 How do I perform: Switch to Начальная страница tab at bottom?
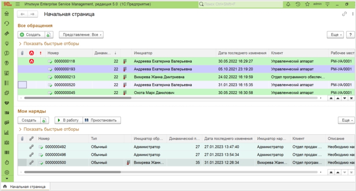[x=25, y=186]
